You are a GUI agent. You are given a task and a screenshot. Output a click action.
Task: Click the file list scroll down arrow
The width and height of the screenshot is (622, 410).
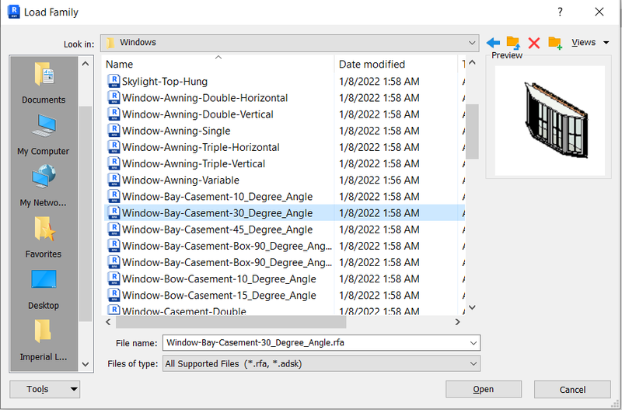(x=472, y=307)
